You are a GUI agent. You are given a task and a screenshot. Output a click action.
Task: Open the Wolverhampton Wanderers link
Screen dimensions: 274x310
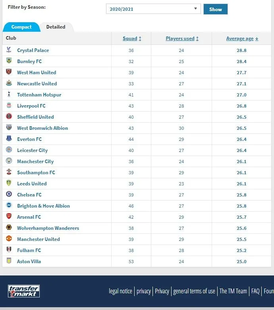point(48,228)
